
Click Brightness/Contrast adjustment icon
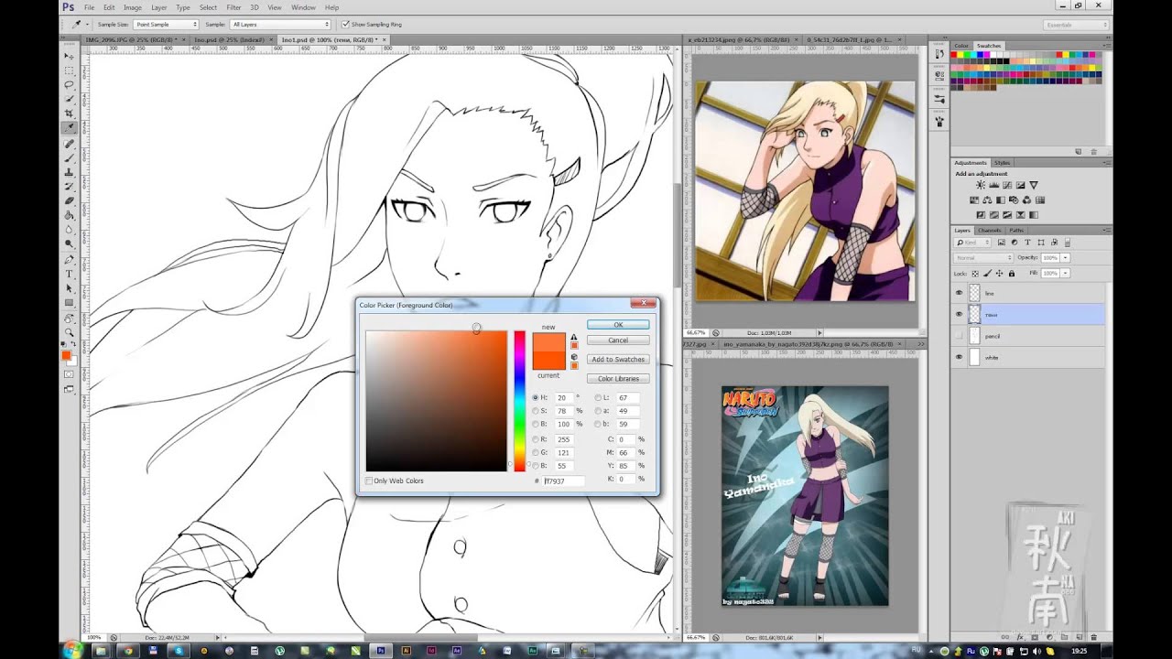click(x=981, y=185)
